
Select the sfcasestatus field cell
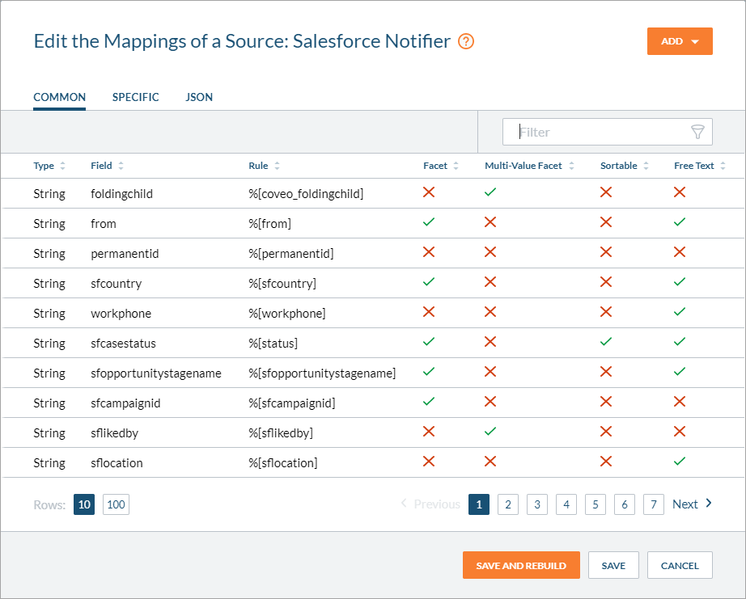point(123,344)
